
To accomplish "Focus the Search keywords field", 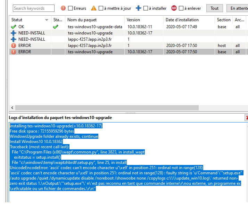I will click(x=34, y=8).
